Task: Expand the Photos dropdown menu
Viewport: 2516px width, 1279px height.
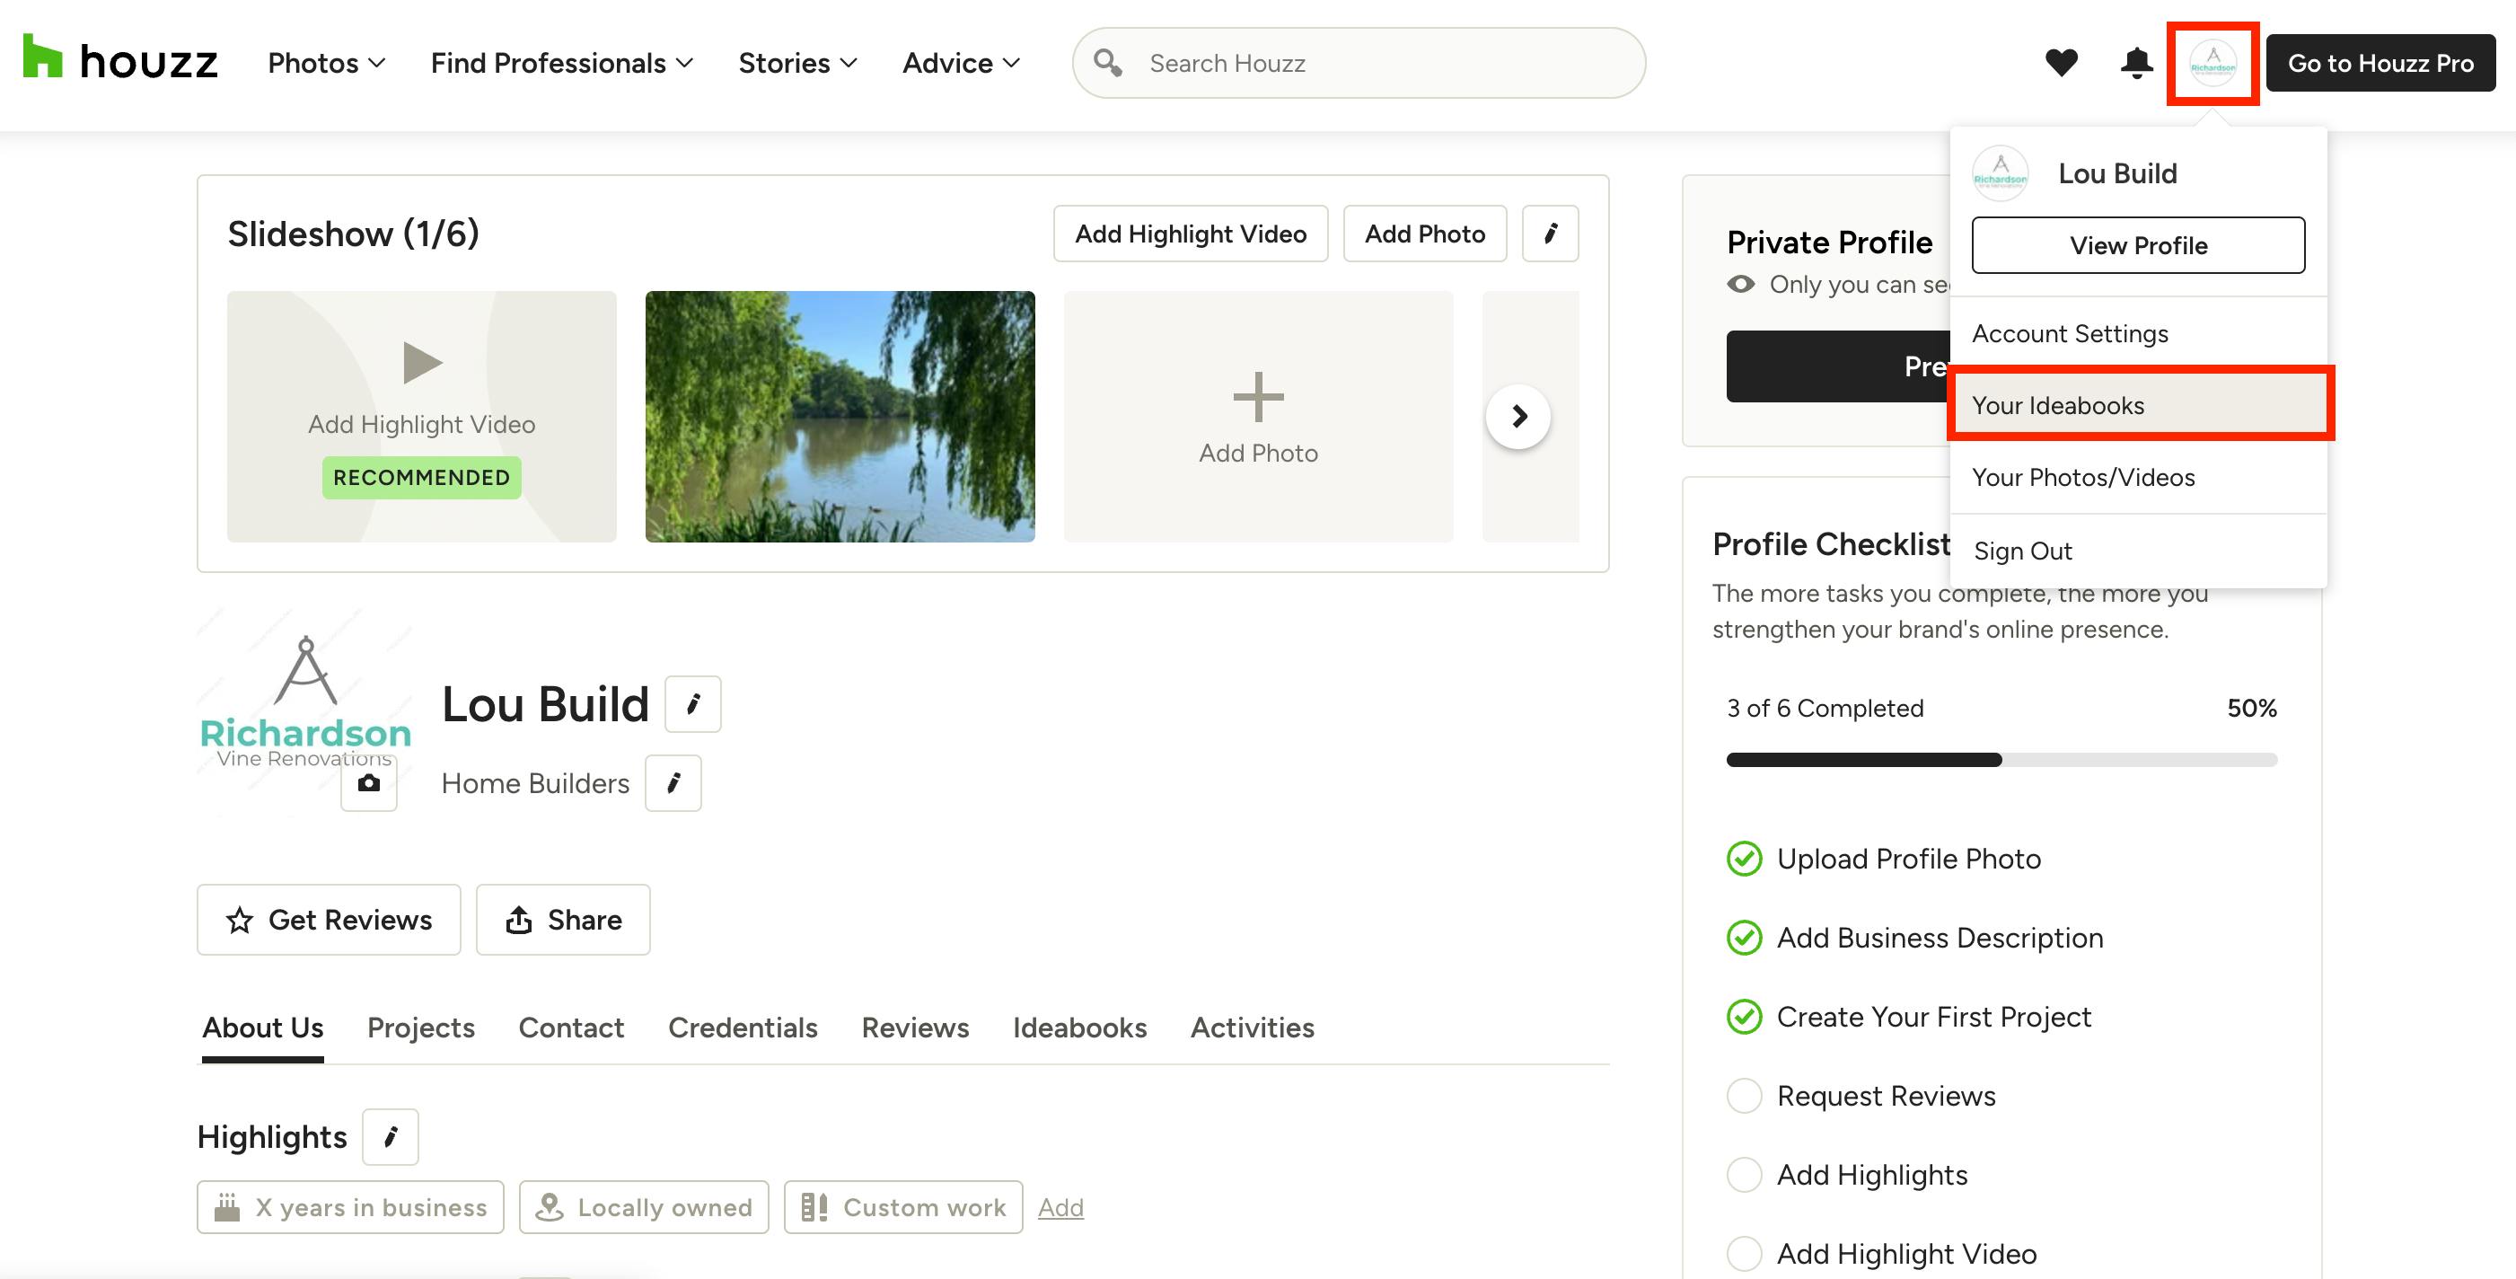Action: [326, 63]
